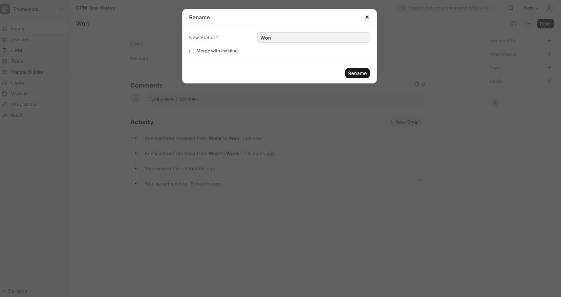
Task: Collapse the sidebar
Action: pyautogui.click(x=15, y=291)
